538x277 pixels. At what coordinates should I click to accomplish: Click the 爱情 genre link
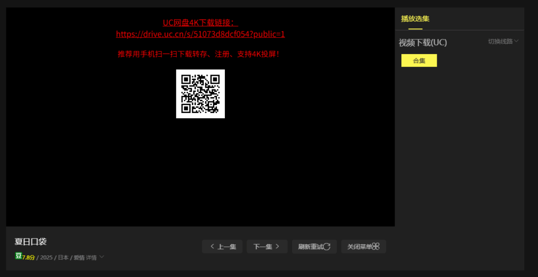click(x=79, y=258)
